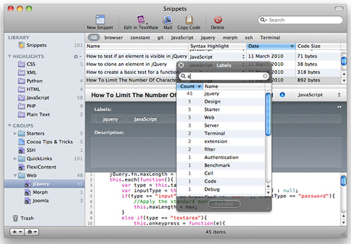
Task: Filter snippets by constant label
Action: coord(140,37)
